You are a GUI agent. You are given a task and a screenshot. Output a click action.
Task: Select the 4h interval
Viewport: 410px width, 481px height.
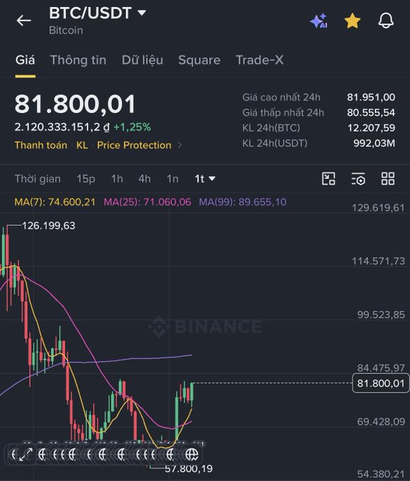point(144,179)
